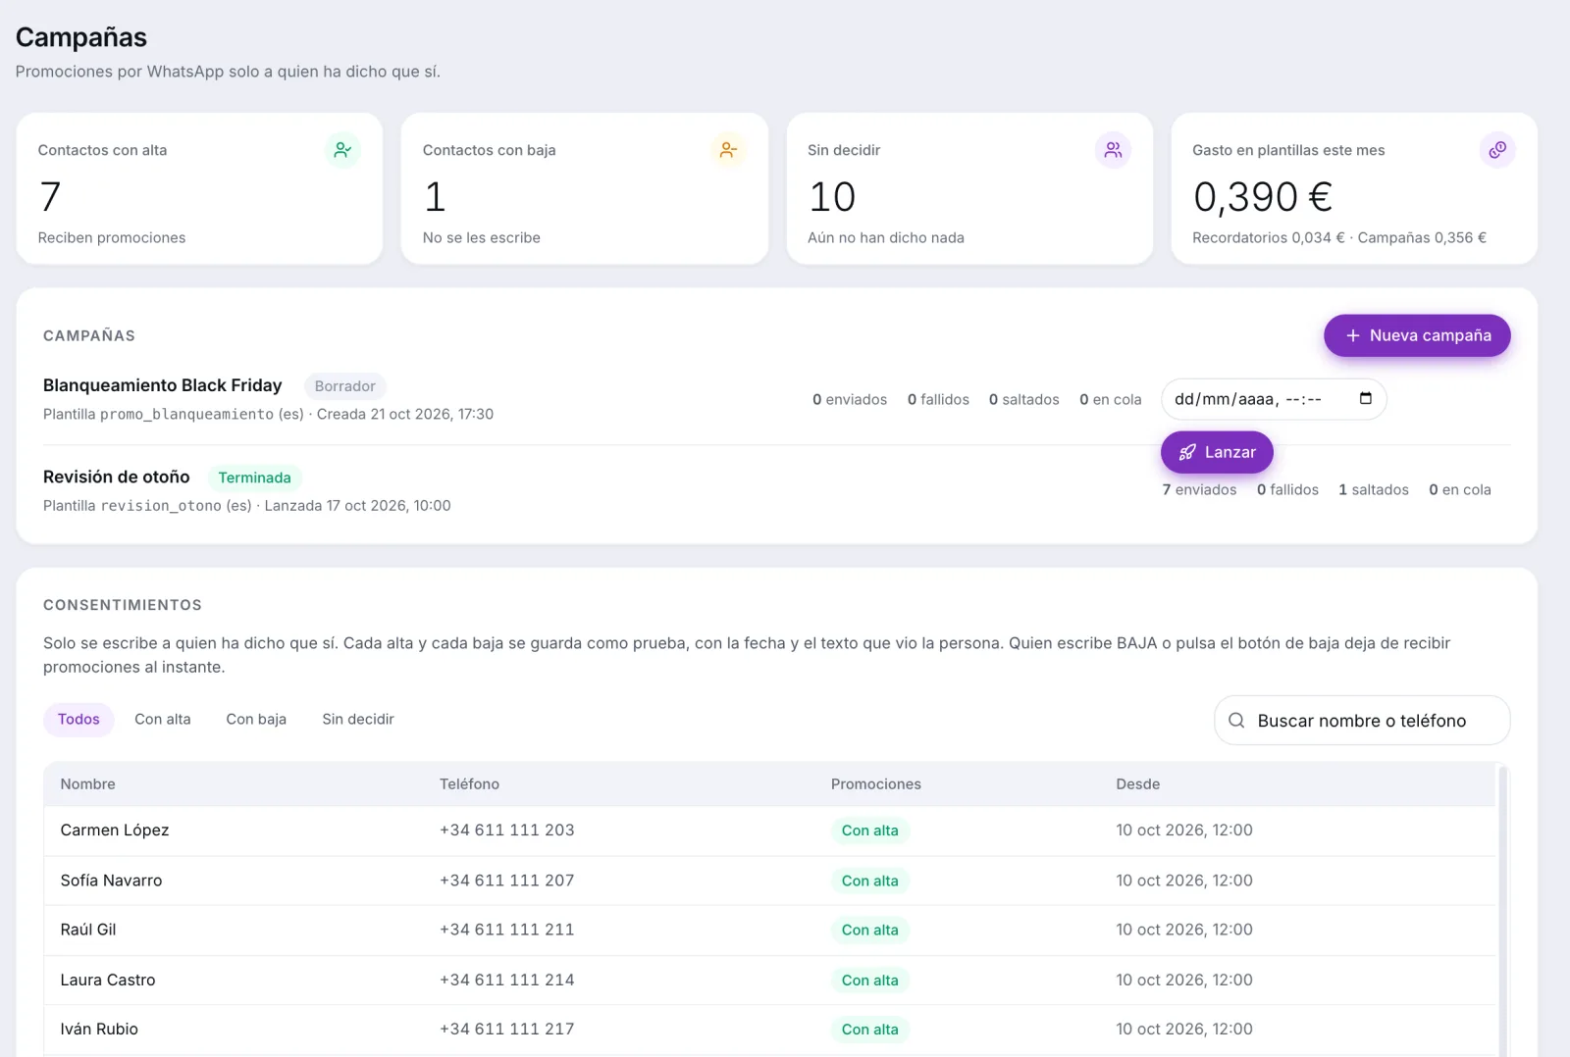
Task: Click the 0,390 € spending value
Action: 1263,197
